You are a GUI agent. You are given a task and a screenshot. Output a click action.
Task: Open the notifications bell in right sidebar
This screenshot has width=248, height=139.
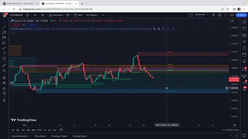244,89
